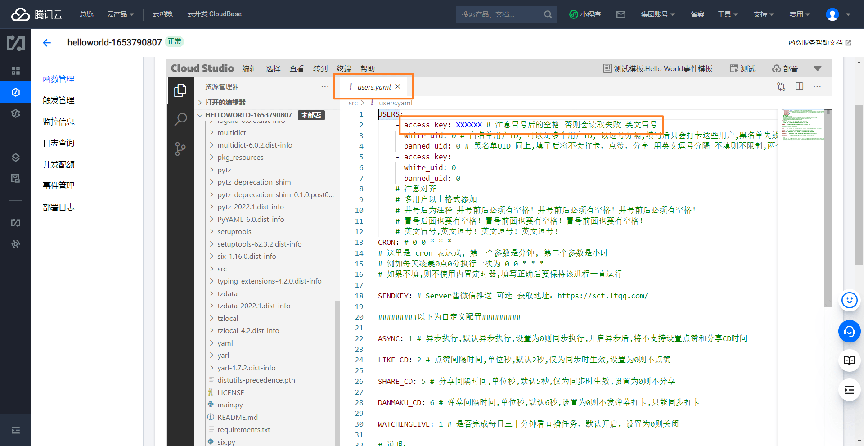Click the split editor layout icon
This screenshot has width=864, height=446.
pyautogui.click(x=799, y=86)
